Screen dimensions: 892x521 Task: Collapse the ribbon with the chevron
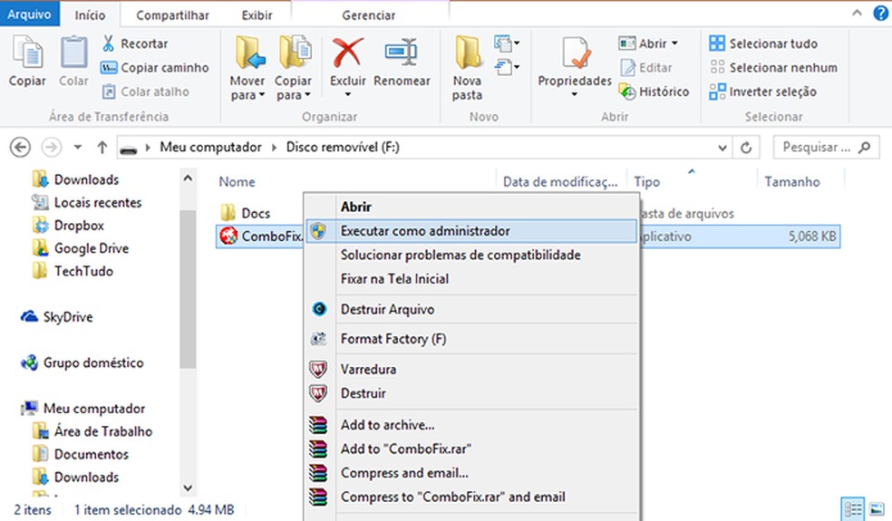(857, 13)
